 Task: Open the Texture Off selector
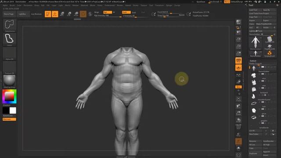point(10,68)
